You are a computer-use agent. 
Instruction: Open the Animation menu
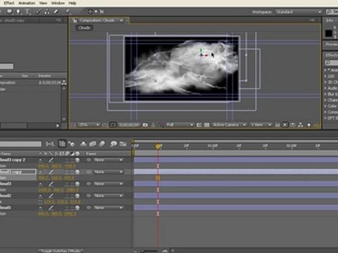27,3
